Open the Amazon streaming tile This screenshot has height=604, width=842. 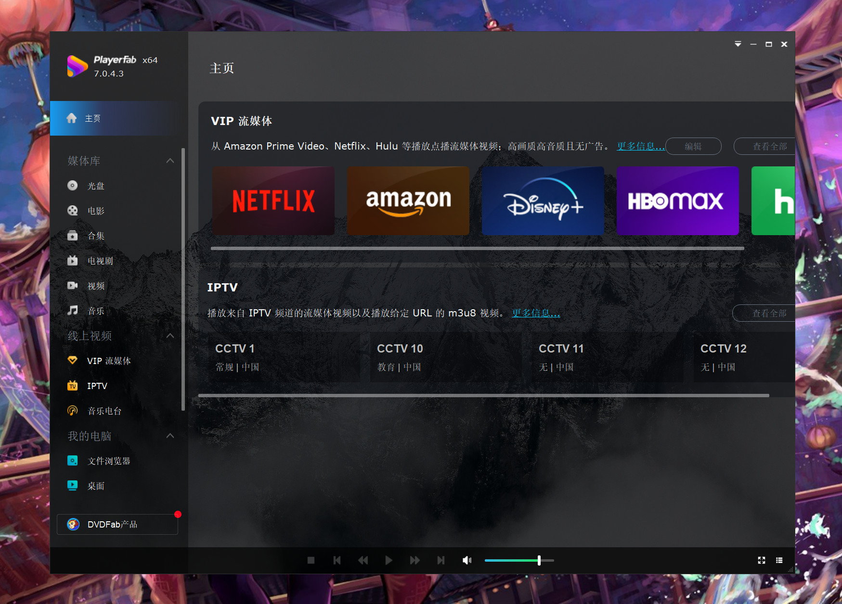pos(408,201)
